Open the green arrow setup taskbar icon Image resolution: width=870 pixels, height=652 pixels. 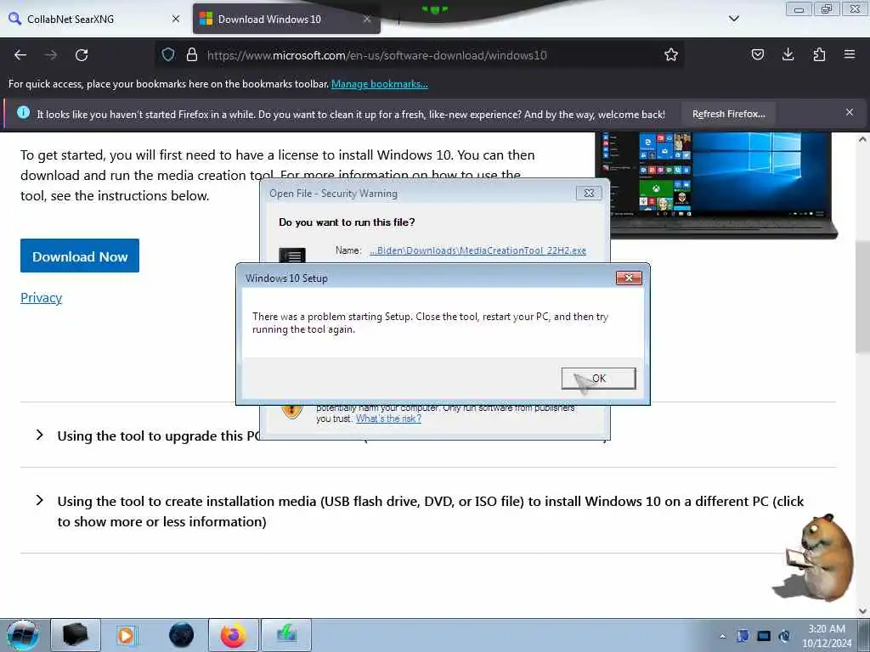tap(286, 635)
